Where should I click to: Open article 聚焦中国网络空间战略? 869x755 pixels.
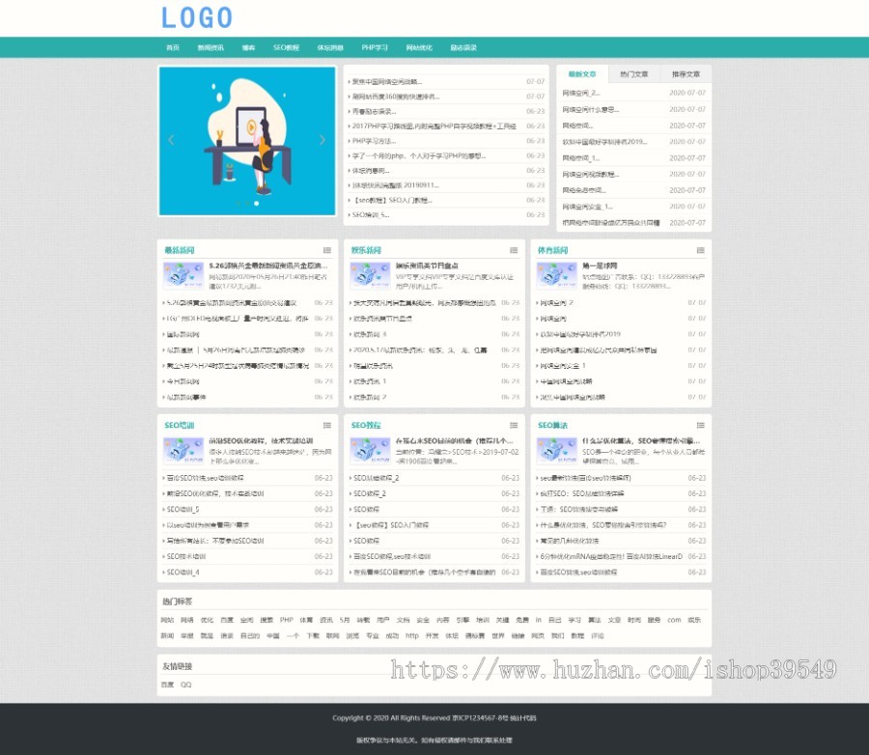click(x=386, y=81)
